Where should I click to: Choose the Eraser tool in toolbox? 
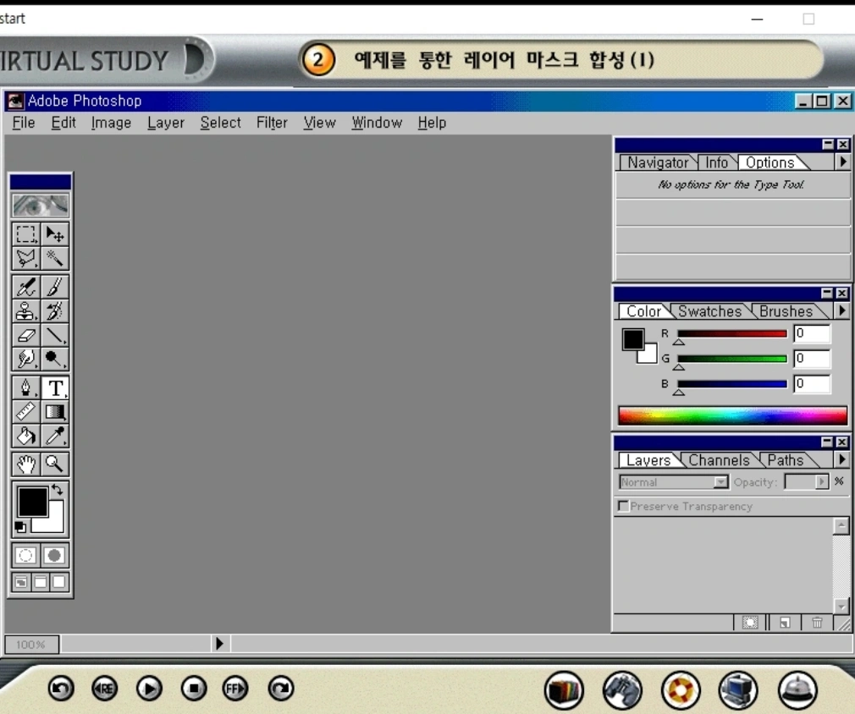click(x=26, y=335)
